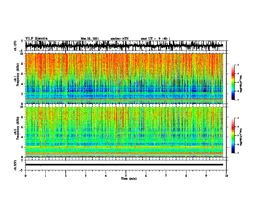Click the "start UT = 9 : 40: 1" text

click(x=156, y=39)
